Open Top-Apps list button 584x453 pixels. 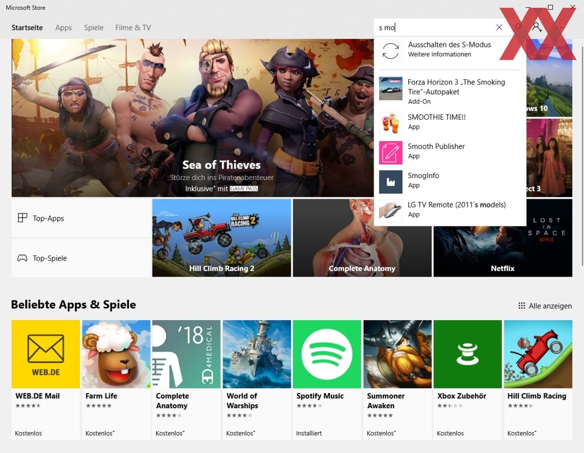[81, 218]
